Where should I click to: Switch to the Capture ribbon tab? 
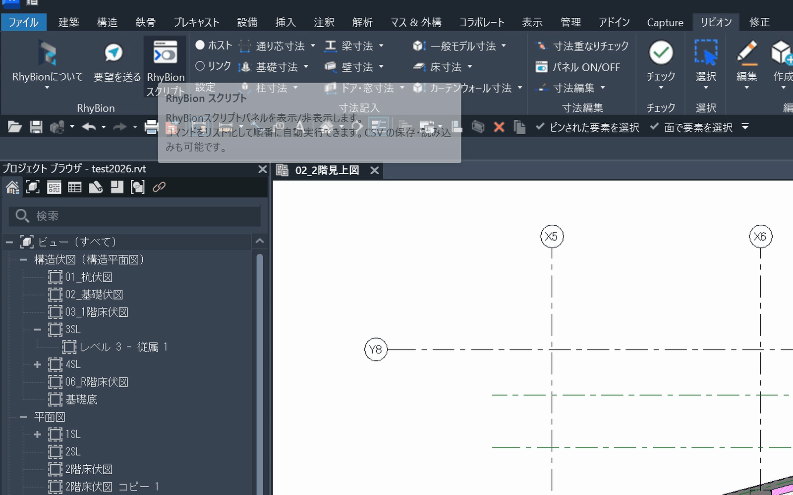(665, 22)
